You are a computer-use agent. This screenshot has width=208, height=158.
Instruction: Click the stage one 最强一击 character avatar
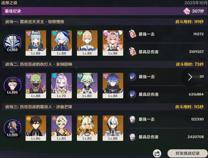(132, 34)
